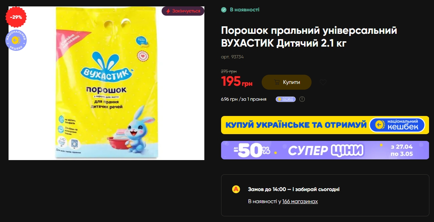Viewport: 434px width, 222px height.
Task: Click the 27.04–3.05 dates on the purple banner
Action: point(402,150)
